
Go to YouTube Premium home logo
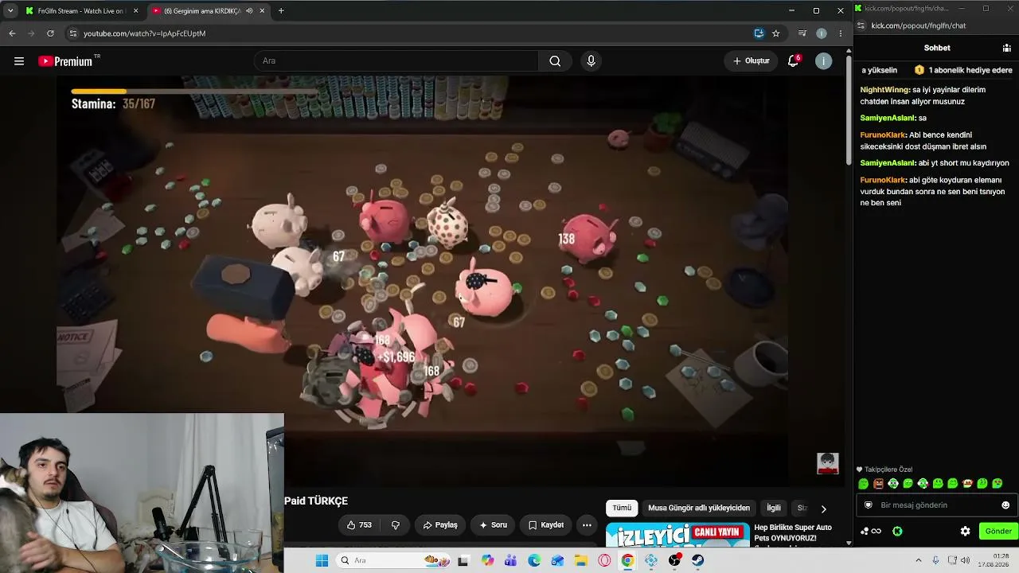pos(68,61)
